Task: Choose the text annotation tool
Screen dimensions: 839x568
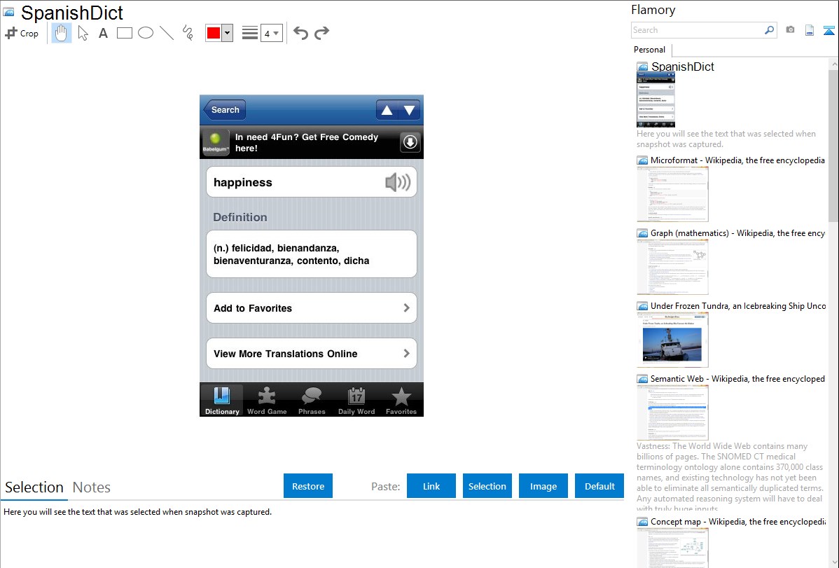Action: pos(103,33)
